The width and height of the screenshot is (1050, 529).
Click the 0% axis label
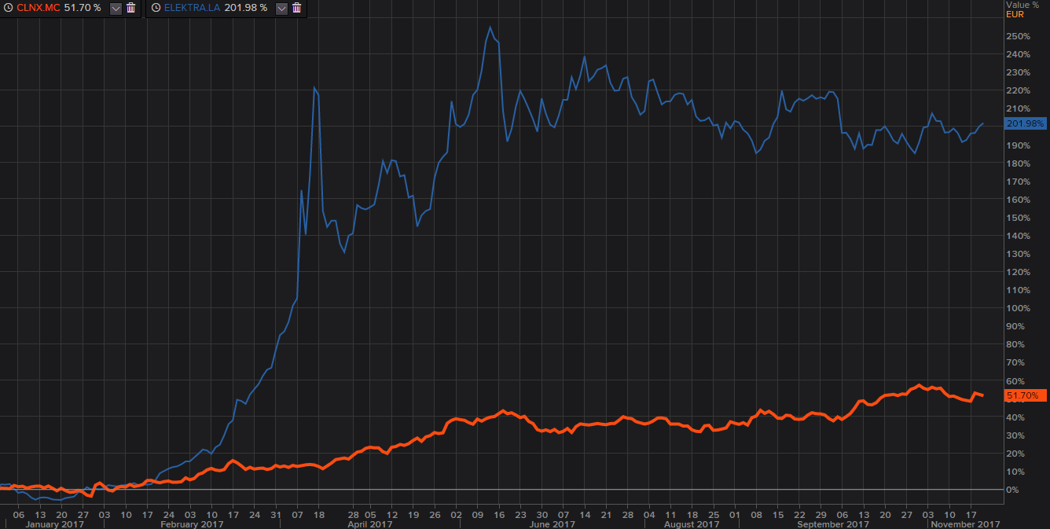[1012, 490]
